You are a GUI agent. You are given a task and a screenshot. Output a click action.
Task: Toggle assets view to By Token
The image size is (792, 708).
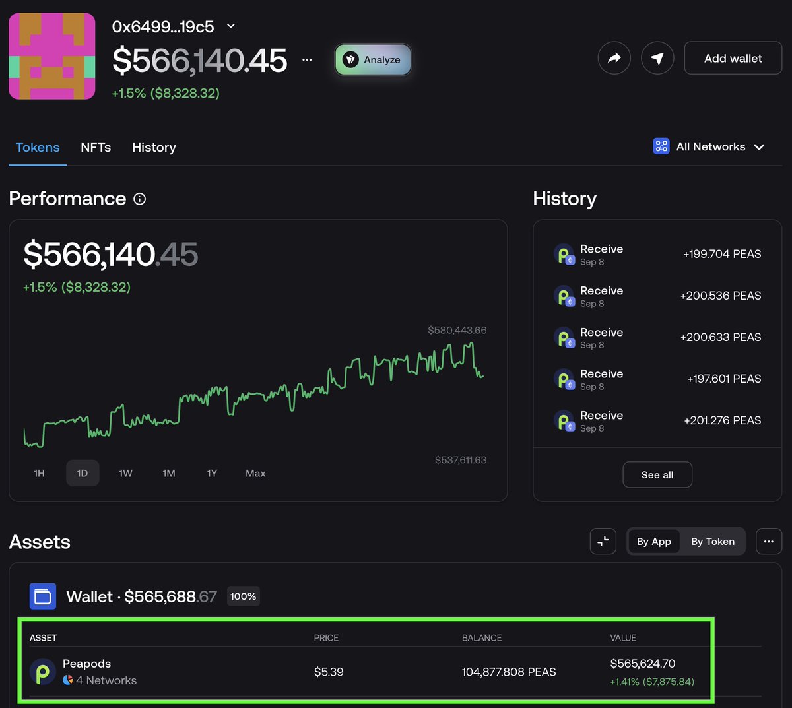[713, 542]
